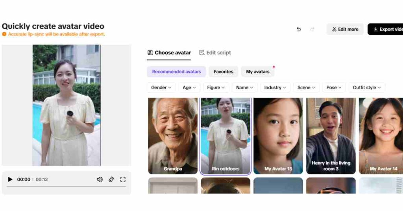The image size is (403, 211).
Task: Expand the Gender dropdown
Action: point(161,87)
